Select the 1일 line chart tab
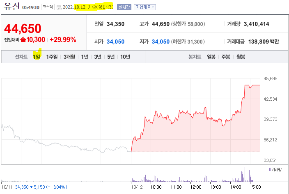The image size is (289, 194). pos(37,57)
